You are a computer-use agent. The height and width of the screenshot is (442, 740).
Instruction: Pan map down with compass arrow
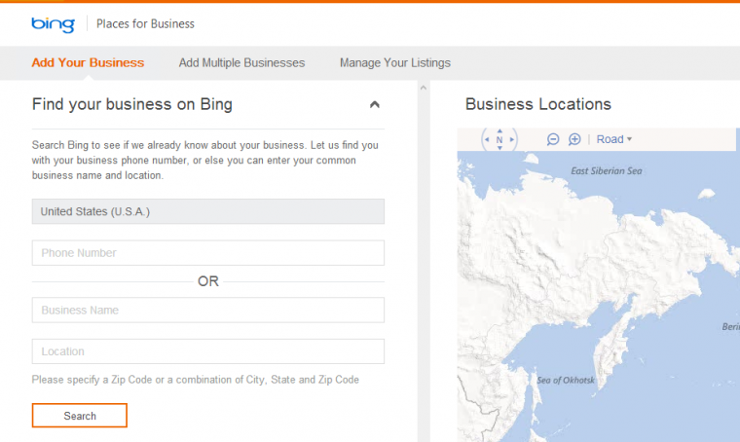point(499,148)
